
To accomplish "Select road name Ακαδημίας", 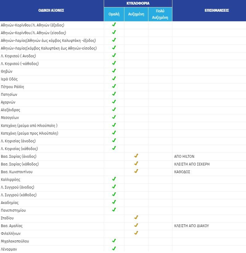I will [x=10, y=203].
